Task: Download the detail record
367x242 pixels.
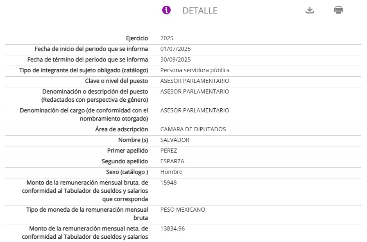Action: tap(310, 10)
